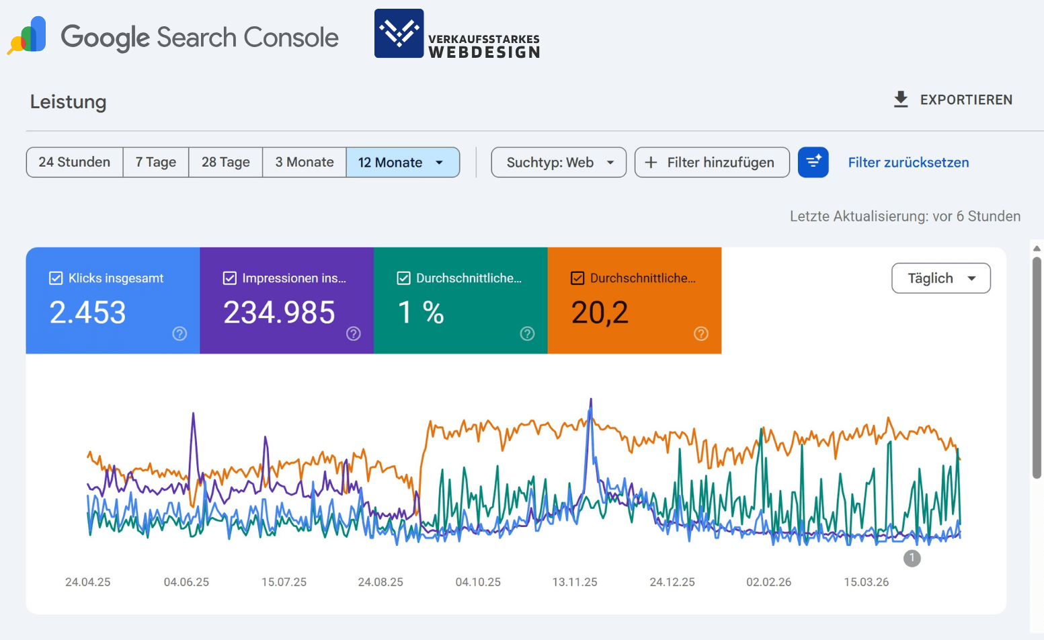This screenshot has width=1044, height=640.
Task: Switch to the 24 Stunden time range
Action: (74, 162)
